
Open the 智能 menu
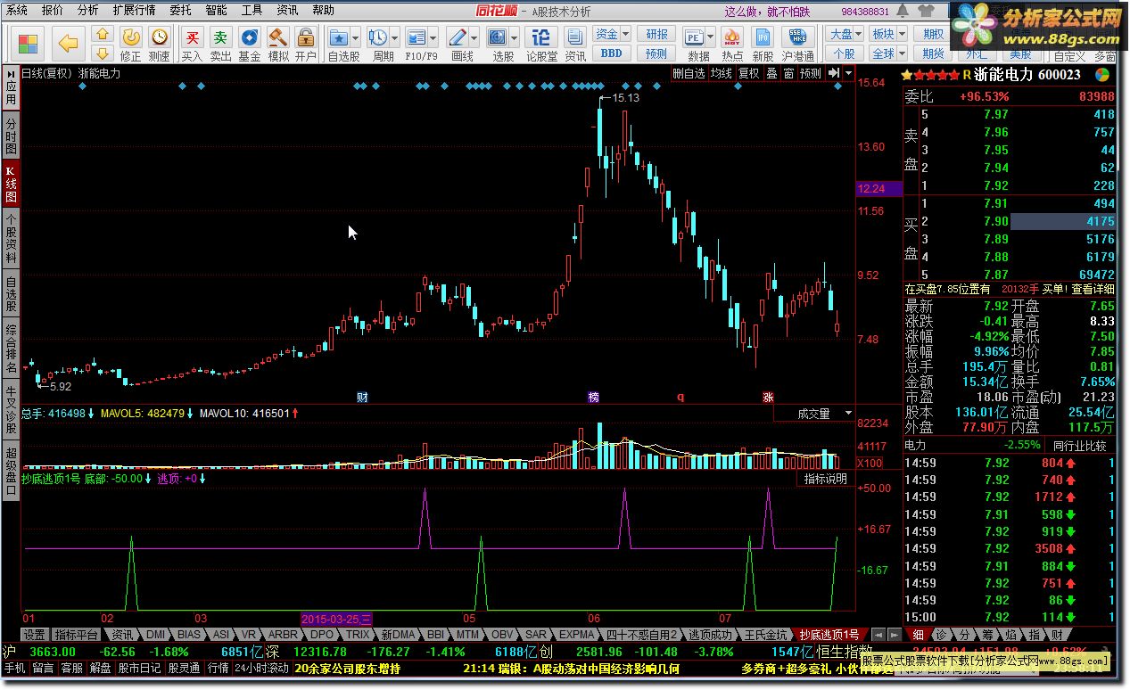[216, 11]
